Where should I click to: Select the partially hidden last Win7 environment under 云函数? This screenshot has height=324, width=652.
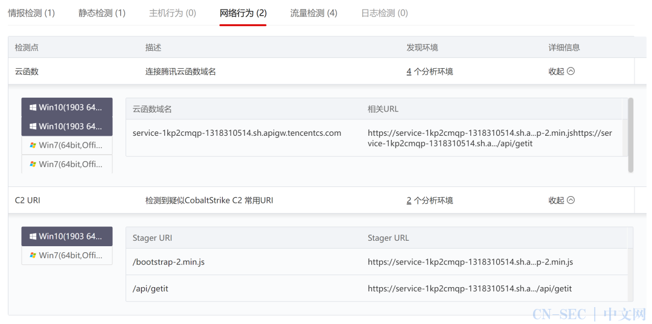point(67,164)
